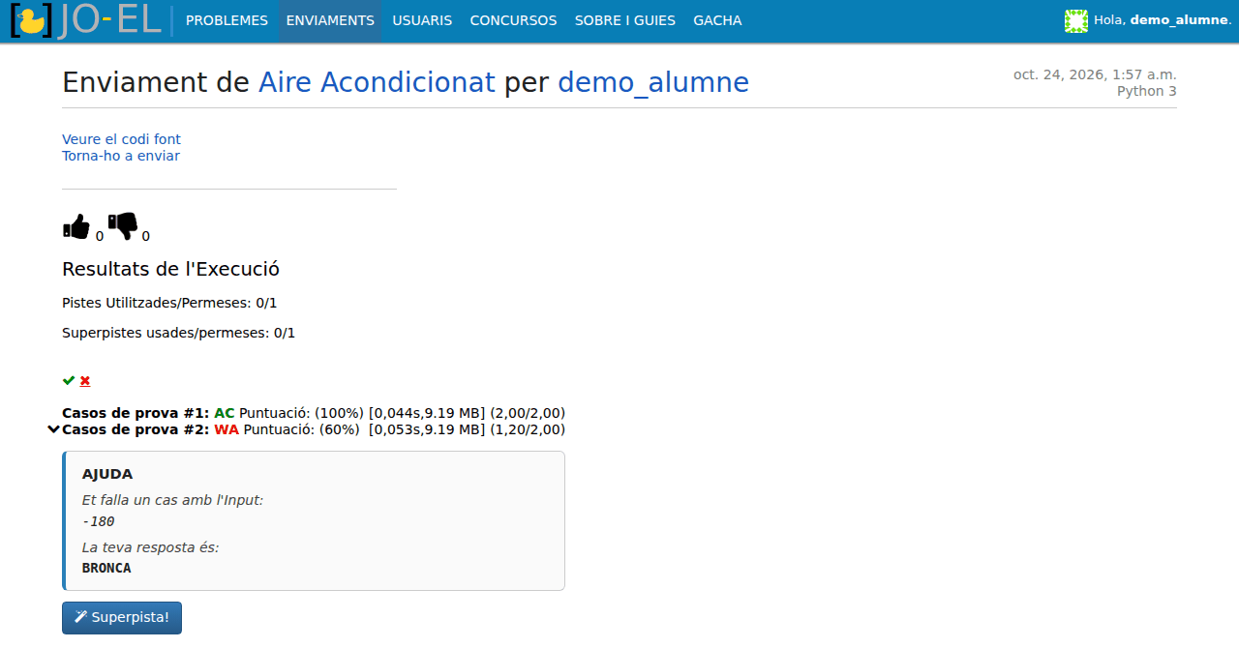The image size is (1239, 648).
Task: Open SOBRE I GUIES menu
Action: (625, 20)
